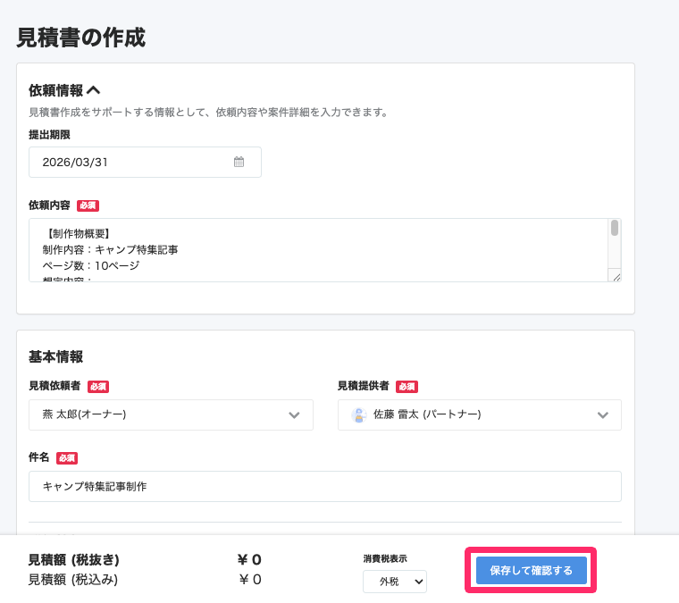Open the calendar icon in 提出期限 field

[x=239, y=162]
